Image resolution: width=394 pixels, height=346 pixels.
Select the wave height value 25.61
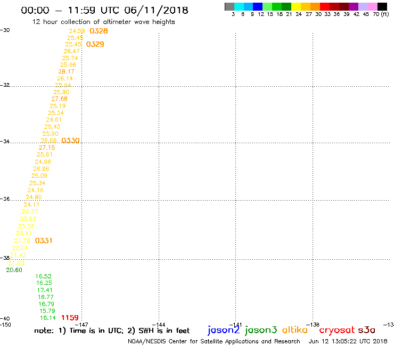coord(45,154)
